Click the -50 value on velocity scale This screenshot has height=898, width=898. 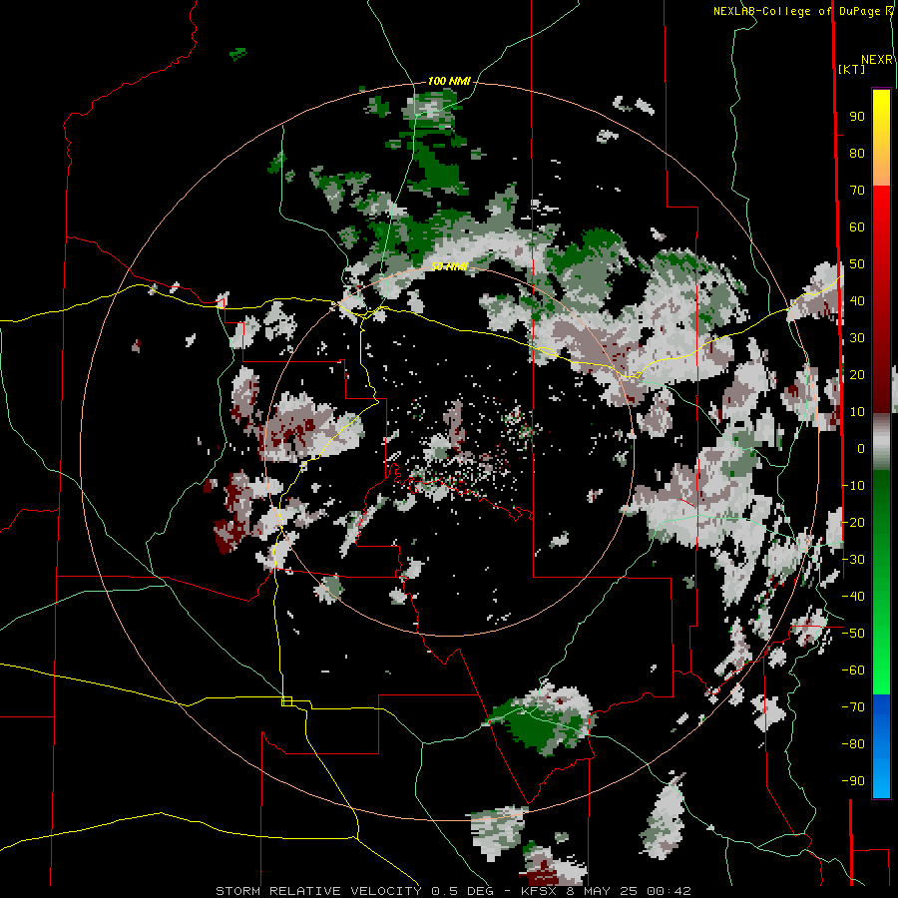point(853,634)
